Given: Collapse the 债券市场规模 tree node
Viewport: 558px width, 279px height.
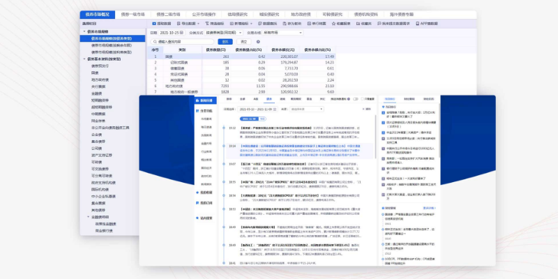Looking at the screenshot, I should tap(84, 30).
